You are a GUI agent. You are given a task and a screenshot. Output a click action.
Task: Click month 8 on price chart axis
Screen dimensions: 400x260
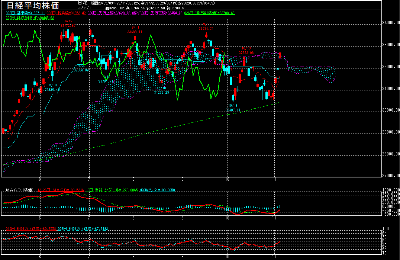(x=133, y=179)
